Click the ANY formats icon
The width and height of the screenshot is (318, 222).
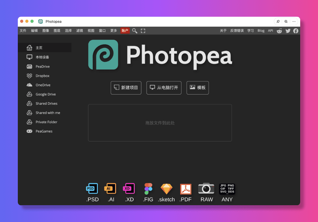point(227,192)
